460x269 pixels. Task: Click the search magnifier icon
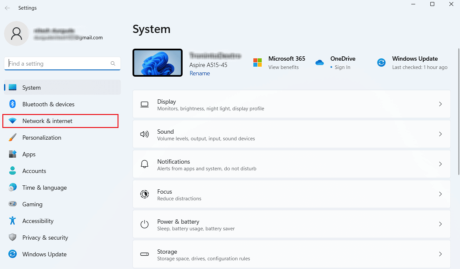113,63
